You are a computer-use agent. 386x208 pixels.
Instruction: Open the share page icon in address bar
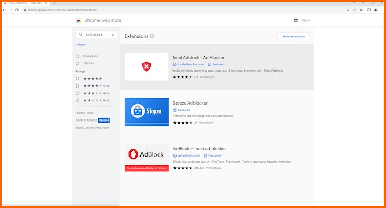pos(355,10)
